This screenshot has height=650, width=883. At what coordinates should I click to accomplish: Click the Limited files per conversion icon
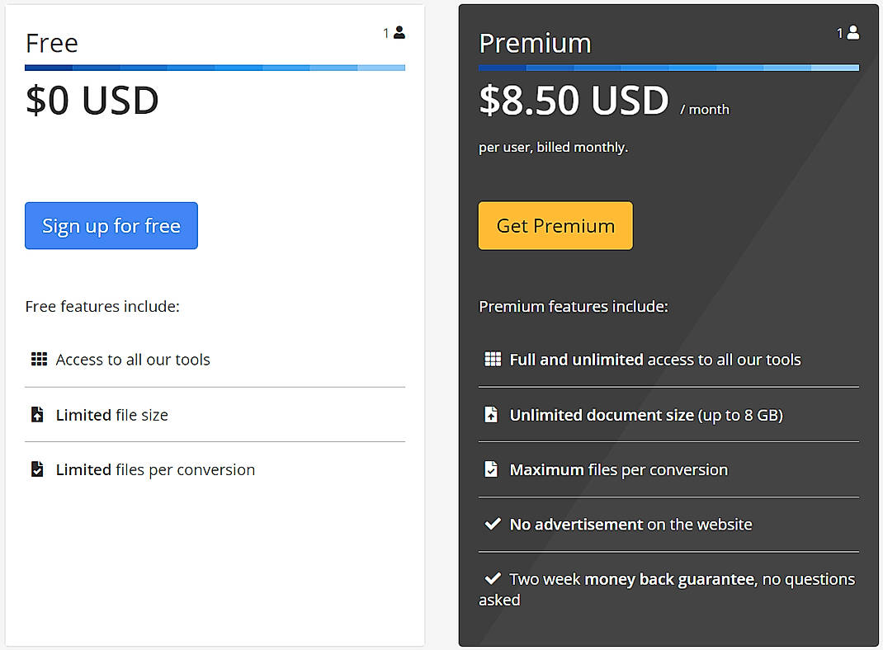click(x=36, y=469)
